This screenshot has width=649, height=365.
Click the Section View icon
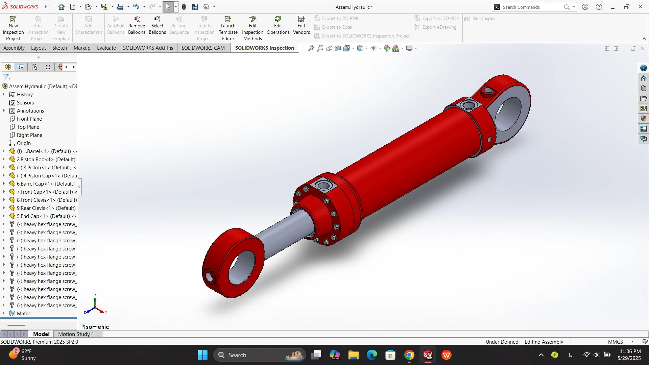pyautogui.click(x=337, y=49)
